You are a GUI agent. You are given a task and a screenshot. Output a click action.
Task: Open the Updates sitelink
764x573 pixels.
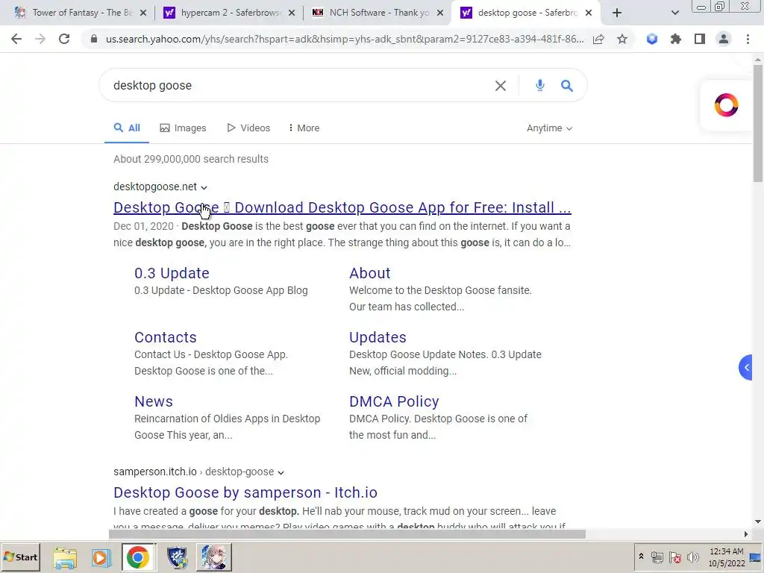tap(378, 337)
